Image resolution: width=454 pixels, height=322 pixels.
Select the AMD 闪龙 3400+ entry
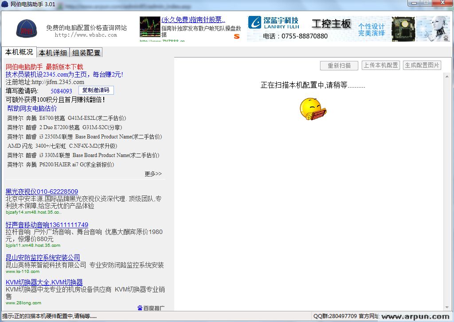point(62,146)
